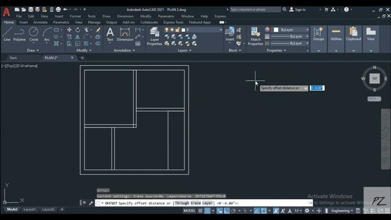The width and height of the screenshot is (391, 220).
Task: Activate the Mirror tool
Action: coord(78,37)
